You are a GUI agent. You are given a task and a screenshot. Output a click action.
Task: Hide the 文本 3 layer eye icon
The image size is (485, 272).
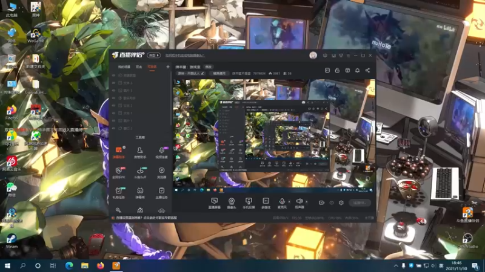(x=113, y=83)
